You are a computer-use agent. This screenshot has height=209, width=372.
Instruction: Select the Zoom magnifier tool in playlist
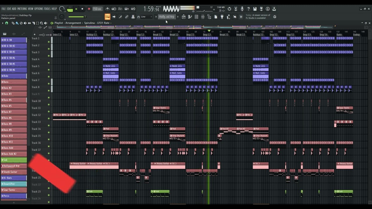click(41, 23)
